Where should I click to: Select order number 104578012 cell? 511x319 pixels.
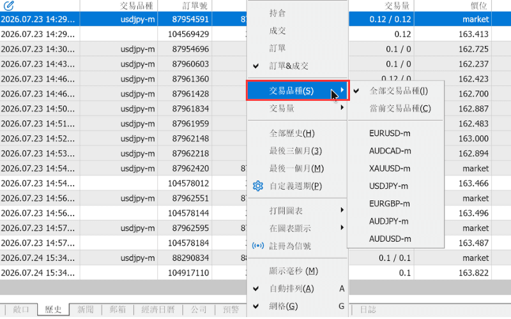(x=188, y=184)
